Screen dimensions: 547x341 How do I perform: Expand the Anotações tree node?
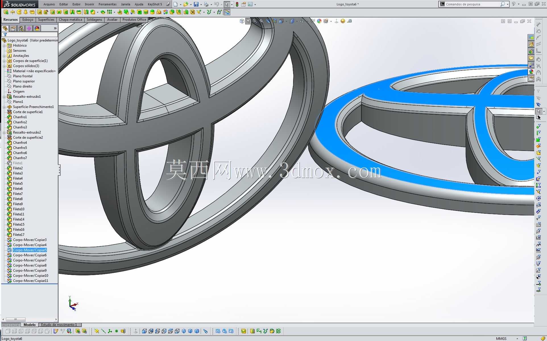(4, 56)
